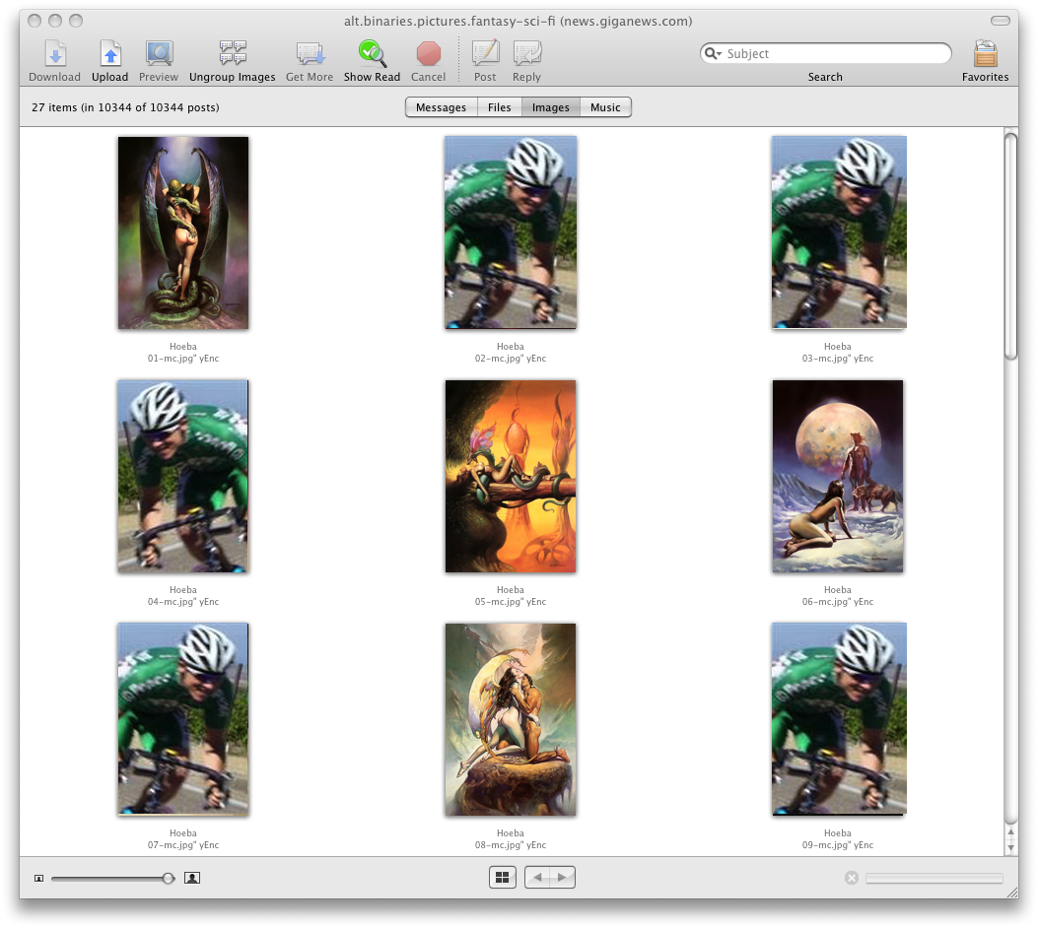Open Preview from the toolbar
The width and height of the screenshot is (1038, 928).
pyautogui.click(x=159, y=53)
